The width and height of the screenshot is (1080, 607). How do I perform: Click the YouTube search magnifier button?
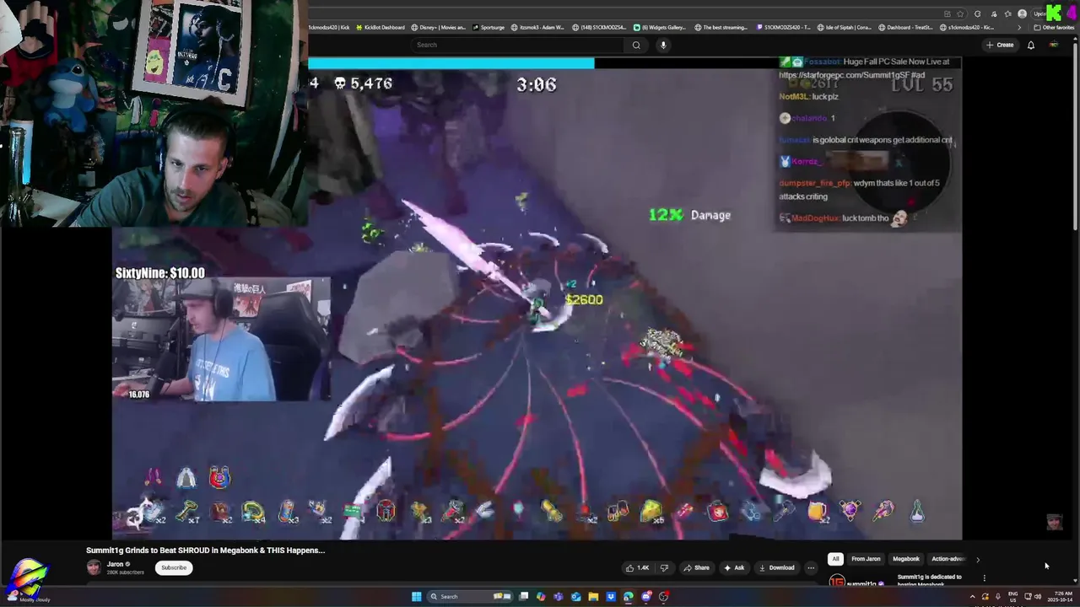click(636, 45)
